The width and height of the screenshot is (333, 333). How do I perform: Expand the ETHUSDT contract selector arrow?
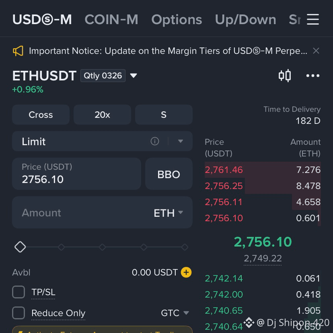[134, 76]
